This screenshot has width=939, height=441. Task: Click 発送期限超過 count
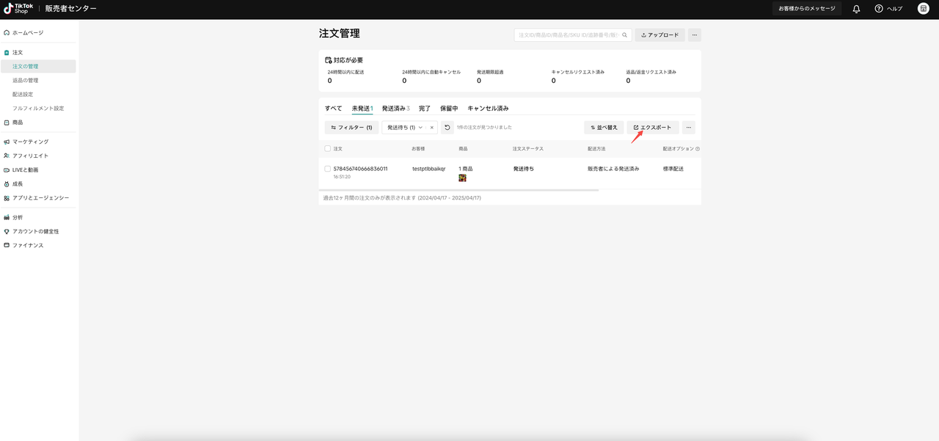479,81
